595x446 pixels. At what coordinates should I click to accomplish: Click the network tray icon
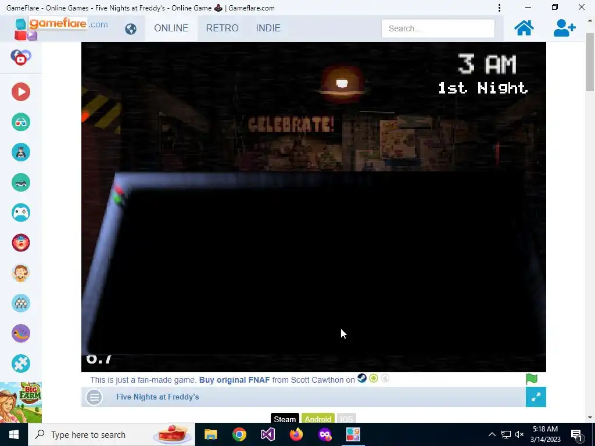coord(506,434)
